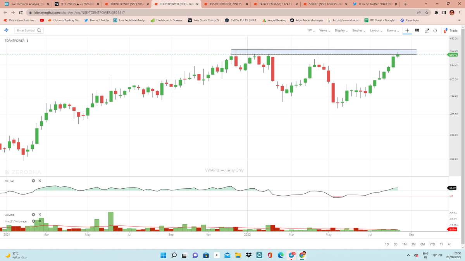Open the Quantiply bookmark
This screenshot has width=465, height=261.
pyautogui.click(x=409, y=20)
